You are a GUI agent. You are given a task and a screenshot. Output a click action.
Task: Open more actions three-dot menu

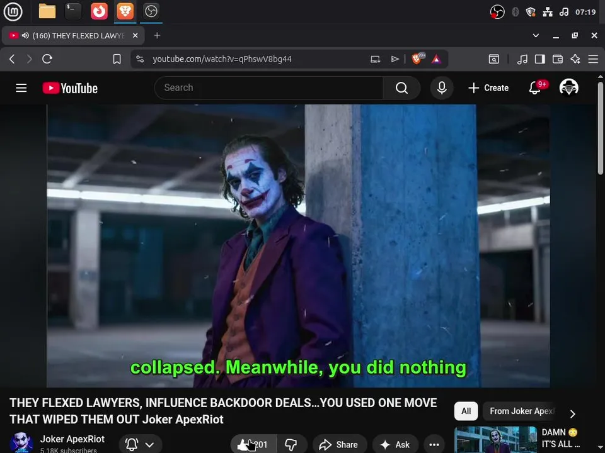[434, 445]
